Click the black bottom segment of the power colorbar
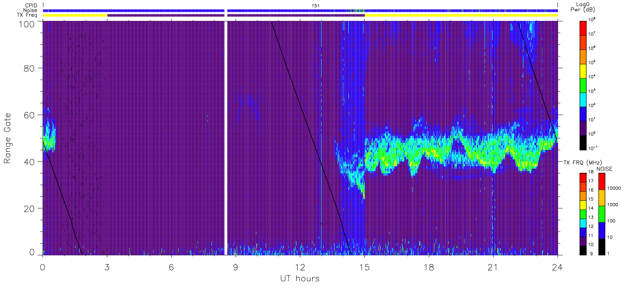627x289 pixels. tap(584, 142)
